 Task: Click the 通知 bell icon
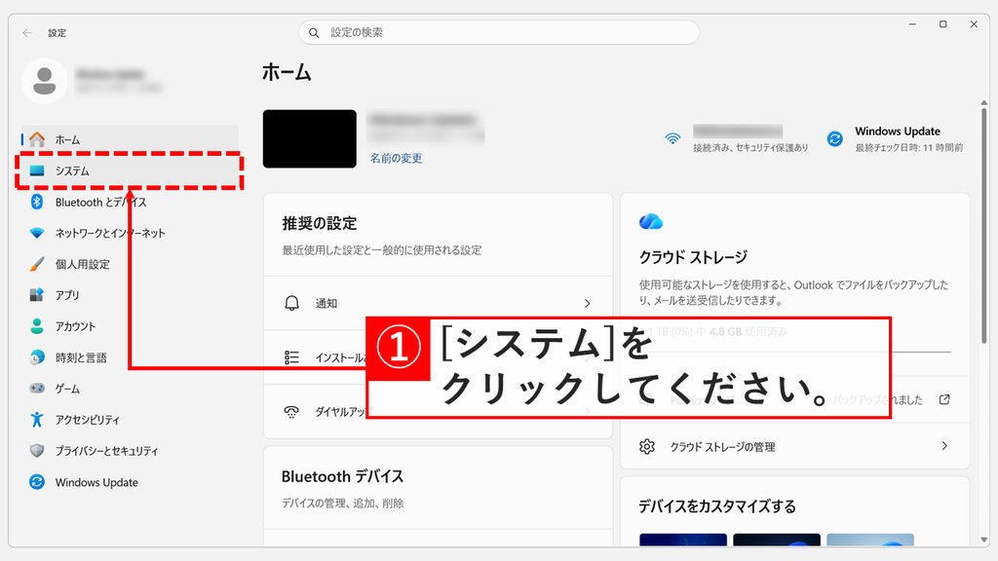point(291,304)
